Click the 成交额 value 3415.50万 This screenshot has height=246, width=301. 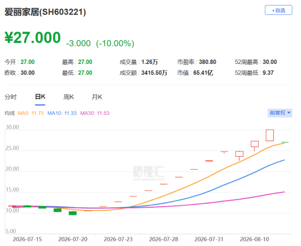[x=154, y=73]
